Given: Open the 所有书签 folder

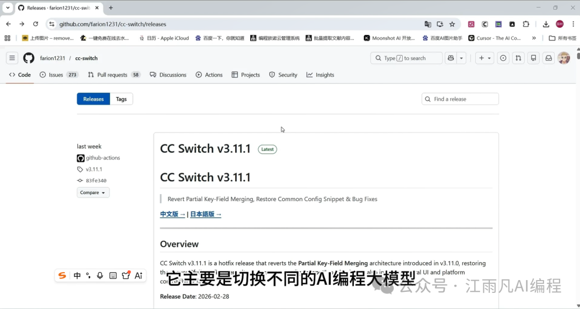Looking at the screenshot, I should (x=562, y=38).
